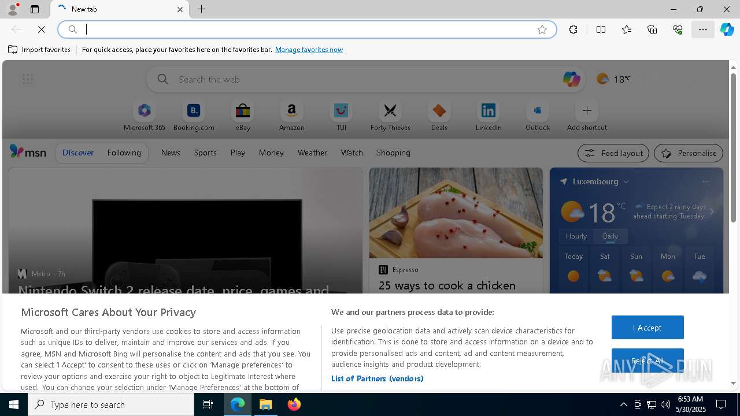This screenshot has width=740, height=416.
Task: Click the page vertical scrollbar thumb
Action: tap(733, 147)
